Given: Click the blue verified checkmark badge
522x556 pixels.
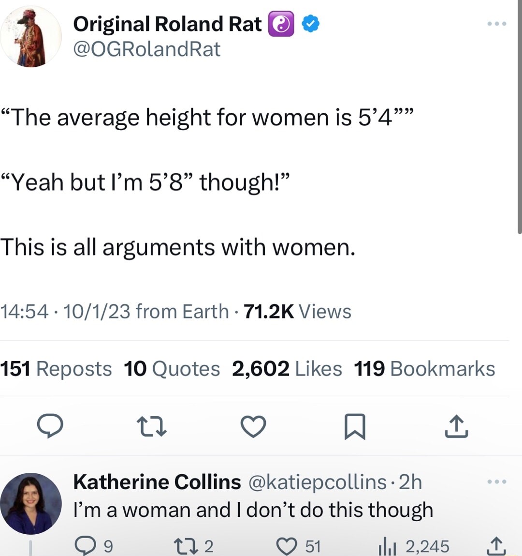Looking at the screenshot, I should 311,24.
